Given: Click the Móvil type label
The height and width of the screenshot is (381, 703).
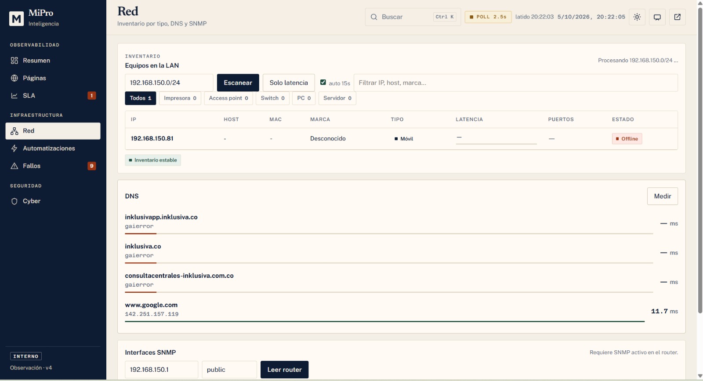Looking at the screenshot, I should tap(404, 139).
